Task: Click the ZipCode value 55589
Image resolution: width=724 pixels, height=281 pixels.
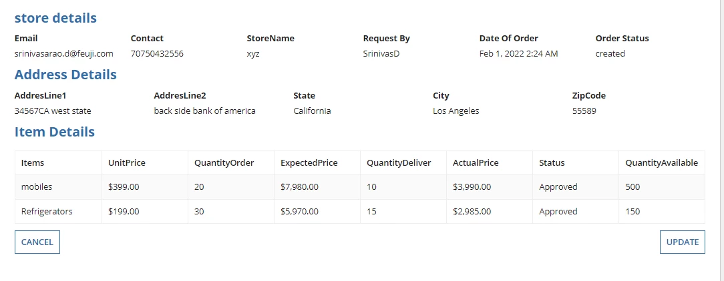Action: click(584, 111)
